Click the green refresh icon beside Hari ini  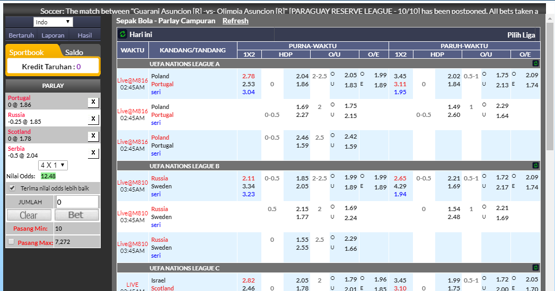tap(122, 34)
